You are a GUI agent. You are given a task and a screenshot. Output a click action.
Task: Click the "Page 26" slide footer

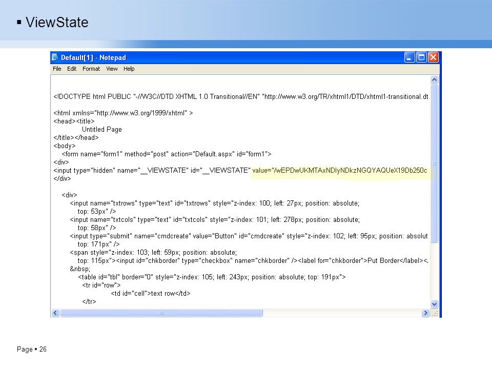(x=32, y=349)
